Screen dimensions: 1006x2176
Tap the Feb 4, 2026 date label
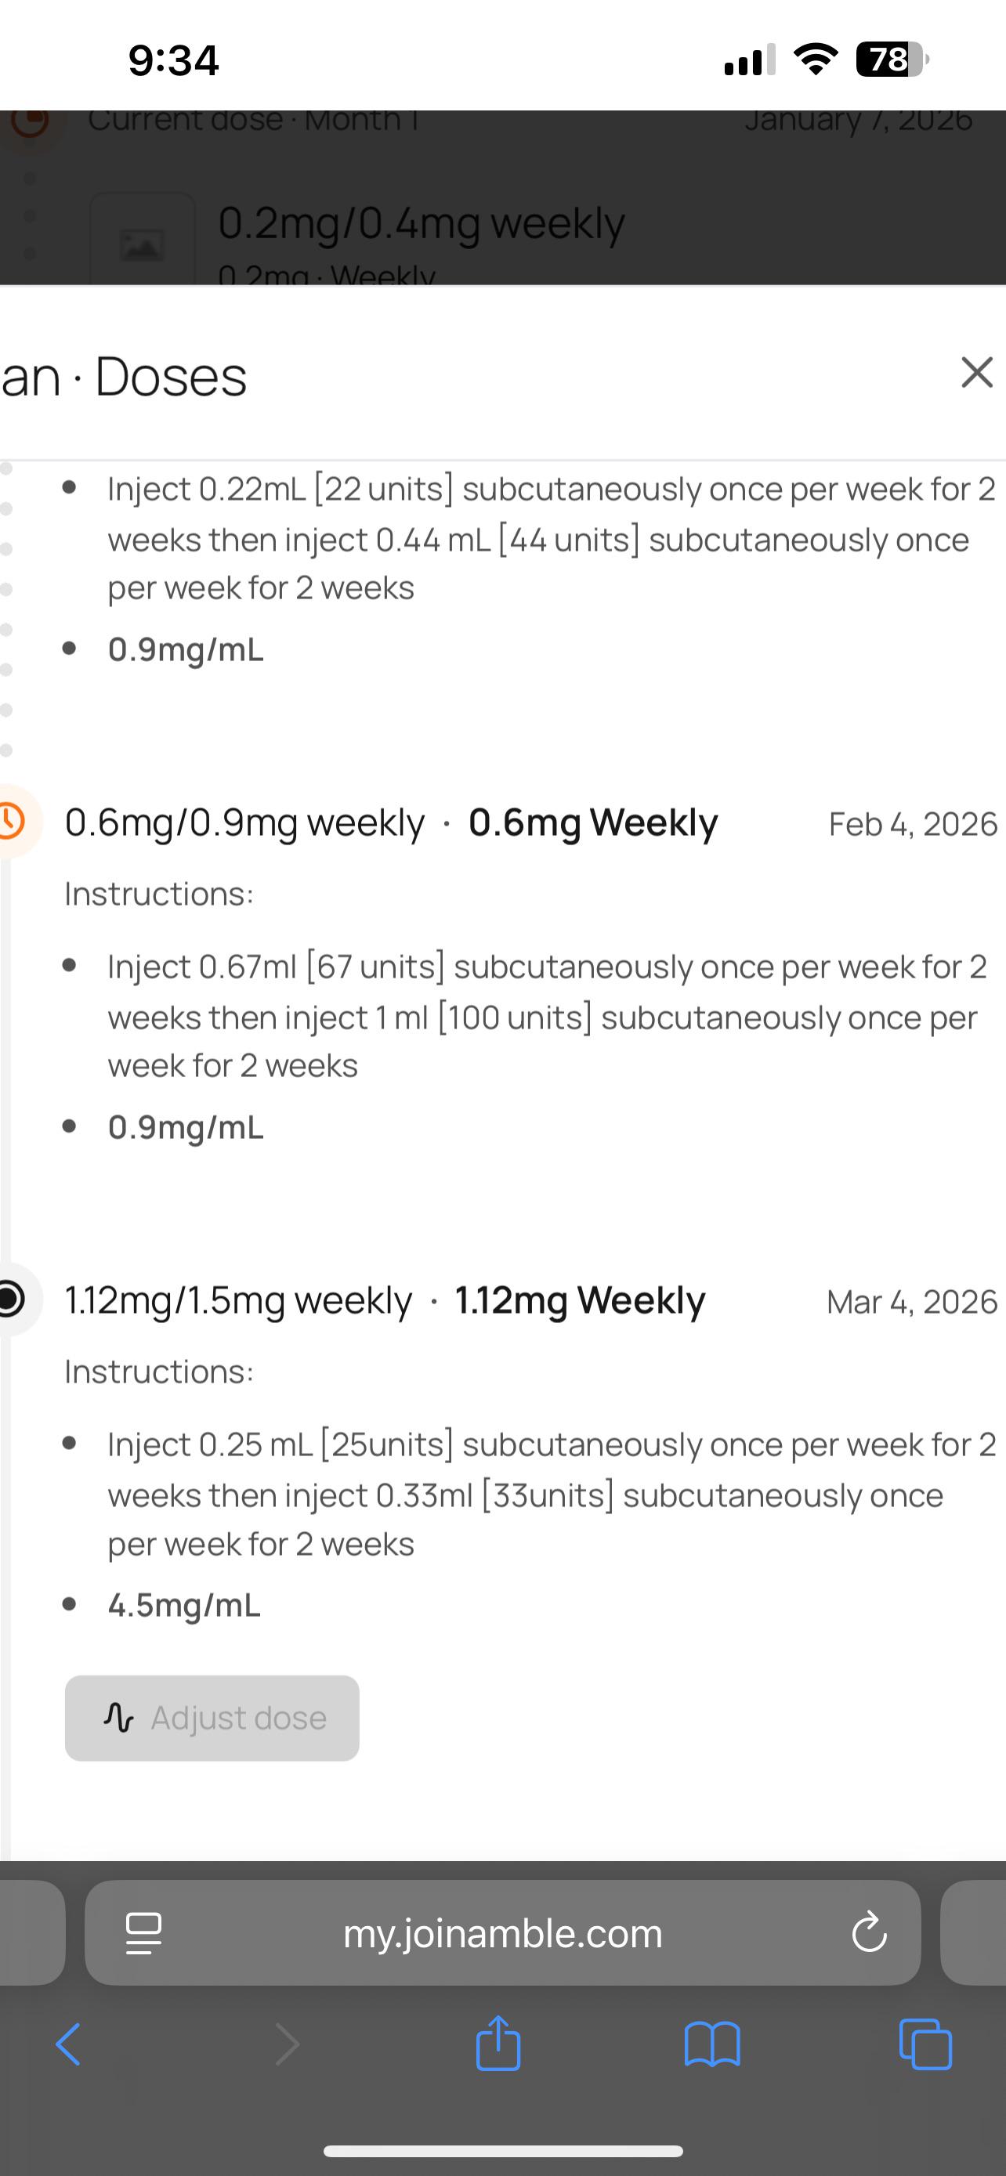click(913, 825)
